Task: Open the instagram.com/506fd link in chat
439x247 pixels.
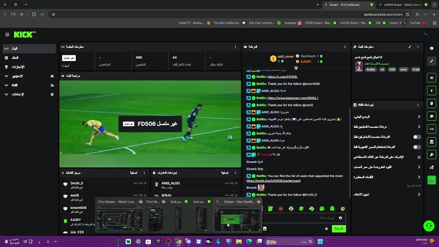Action: (x=293, y=98)
